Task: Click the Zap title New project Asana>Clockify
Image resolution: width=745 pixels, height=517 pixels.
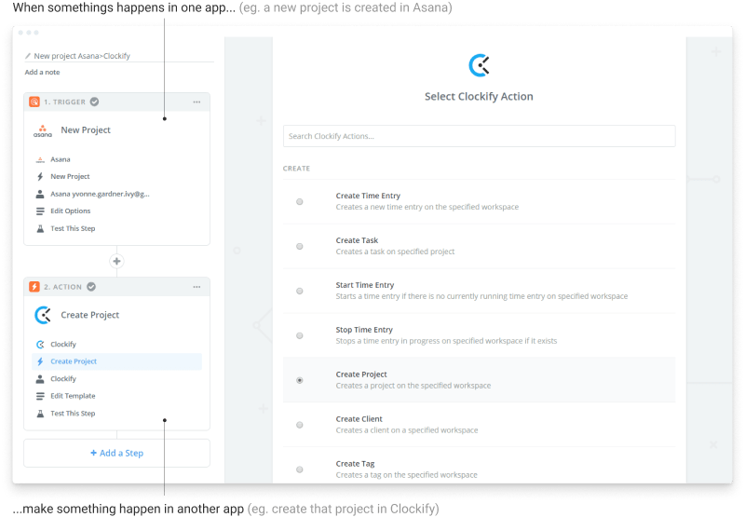Action: (x=82, y=56)
